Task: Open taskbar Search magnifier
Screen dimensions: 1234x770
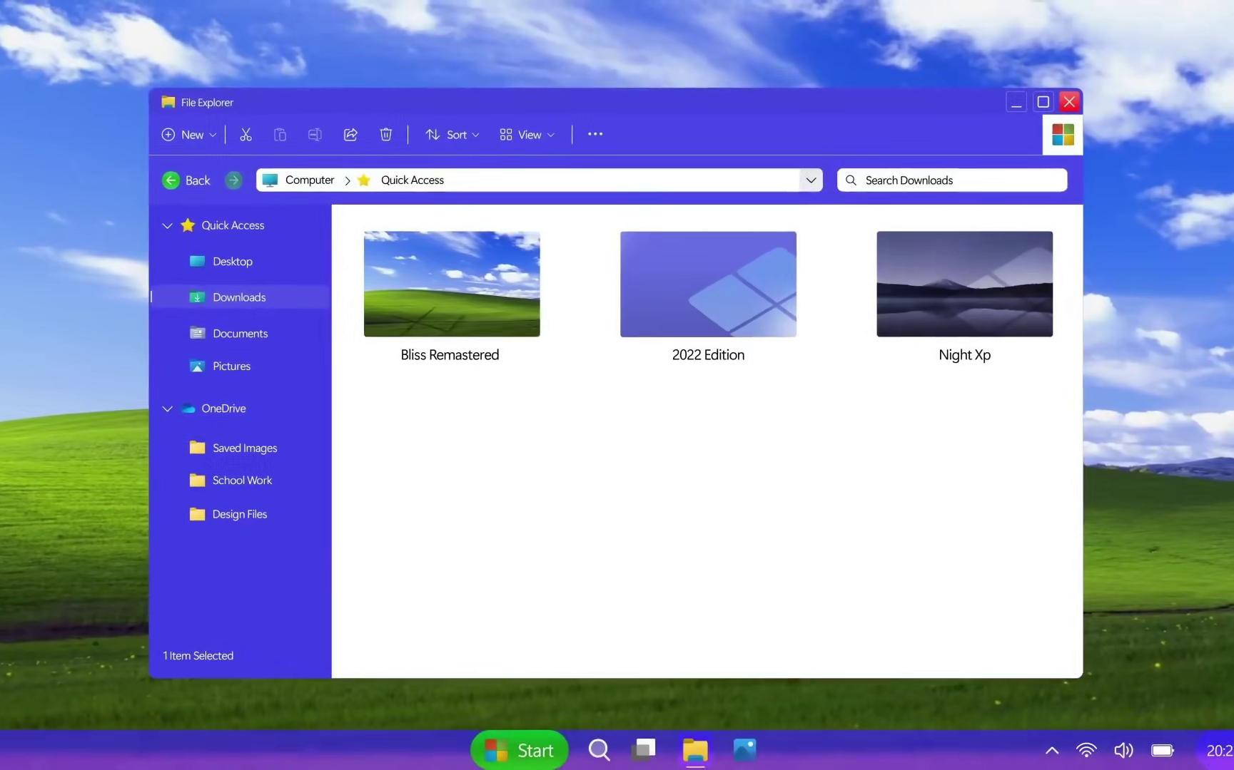Action: tap(599, 750)
